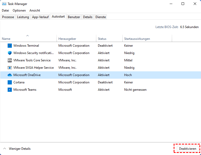The image size is (201, 155).
Task: Click the Task-Manager title bar icon
Action: (4, 4)
